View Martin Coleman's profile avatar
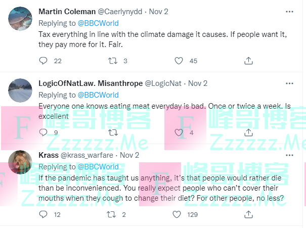306x228 pixels. tap(22, 19)
